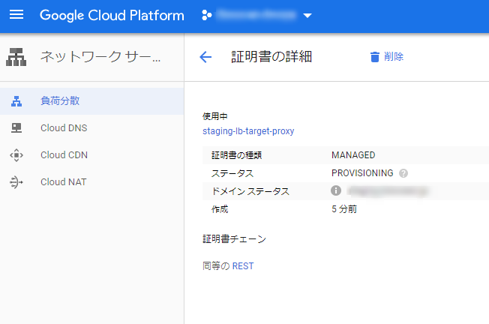Viewport: 489px width, 324px height.
Task: Click the Cloud DNS icon
Action: (16, 127)
